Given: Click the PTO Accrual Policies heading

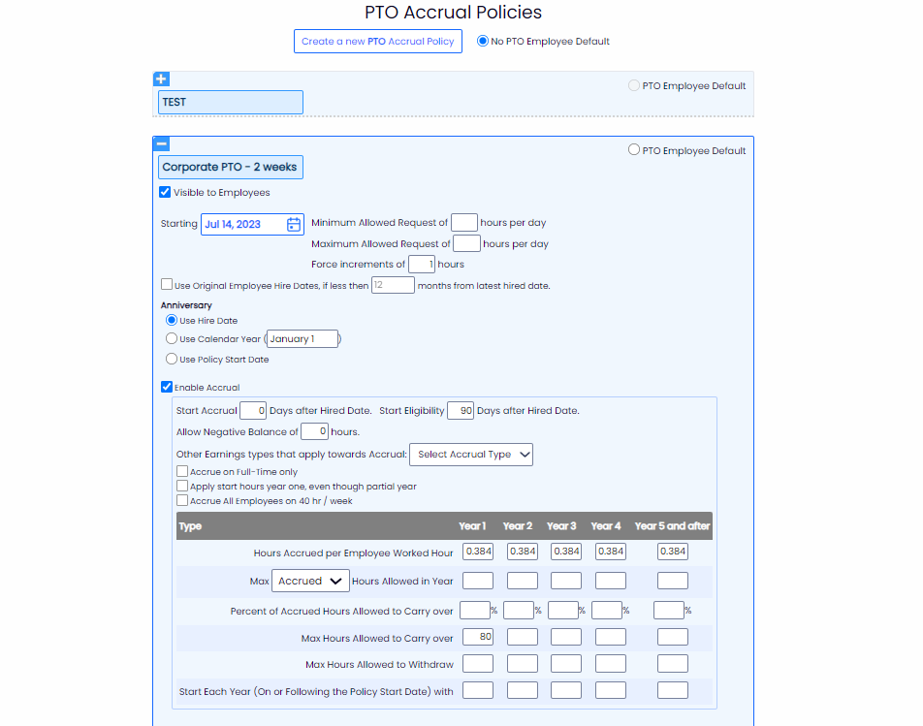Looking at the screenshot, I should 454,12.
